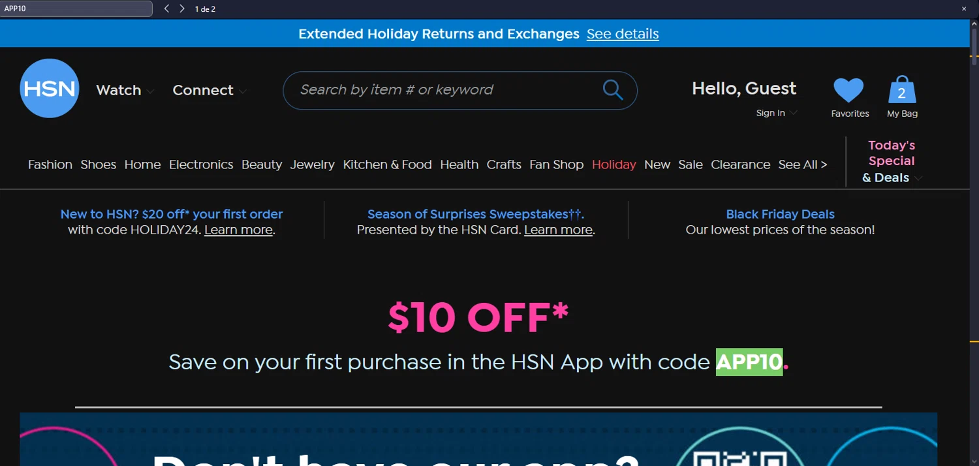This screenshot has height=466, width=979.
Task: Expand the Connect dropdown menu
Action: 209,91
